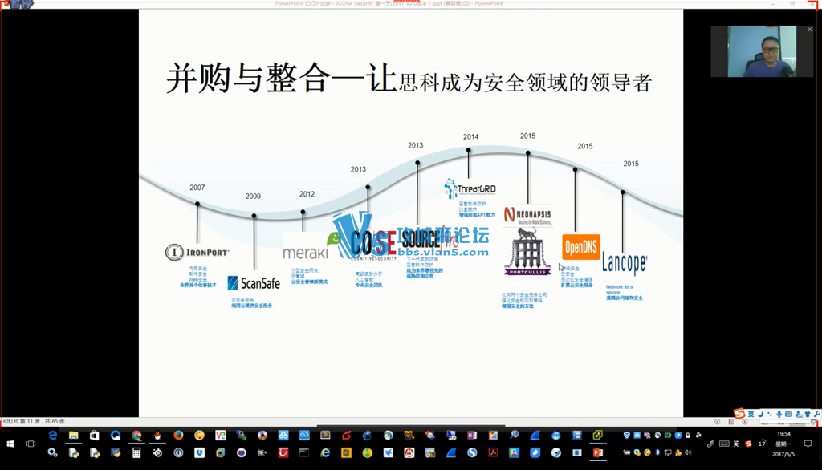
Task: Click the IronPort logo on the slide
Action: (197, 252)
